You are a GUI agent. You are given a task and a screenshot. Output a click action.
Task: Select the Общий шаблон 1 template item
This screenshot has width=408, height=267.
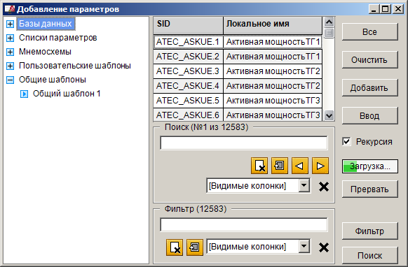coord(67,94)
